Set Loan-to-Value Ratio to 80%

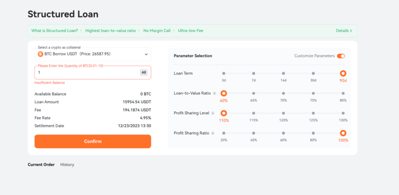tap(343, 93)
